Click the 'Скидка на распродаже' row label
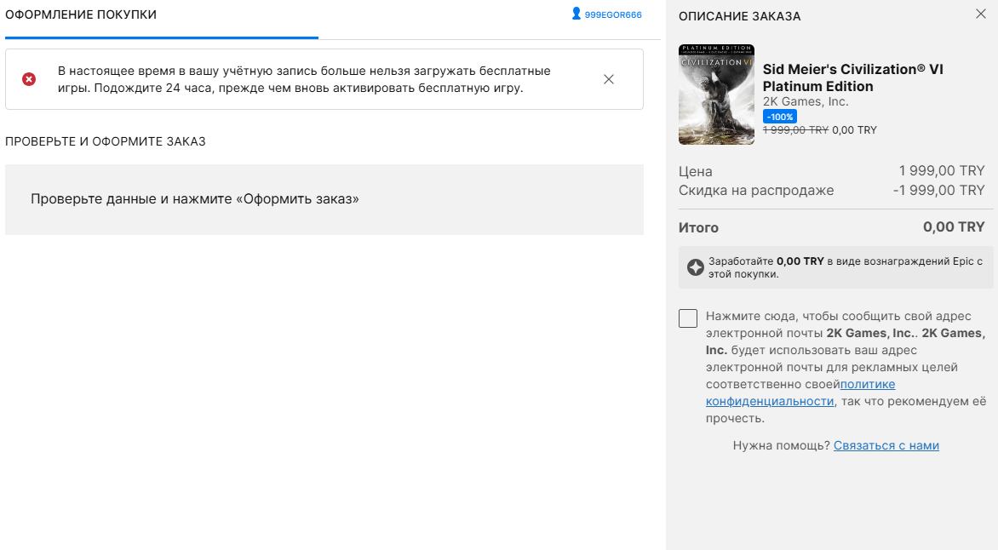998x550 pixels. pos(756,191)
